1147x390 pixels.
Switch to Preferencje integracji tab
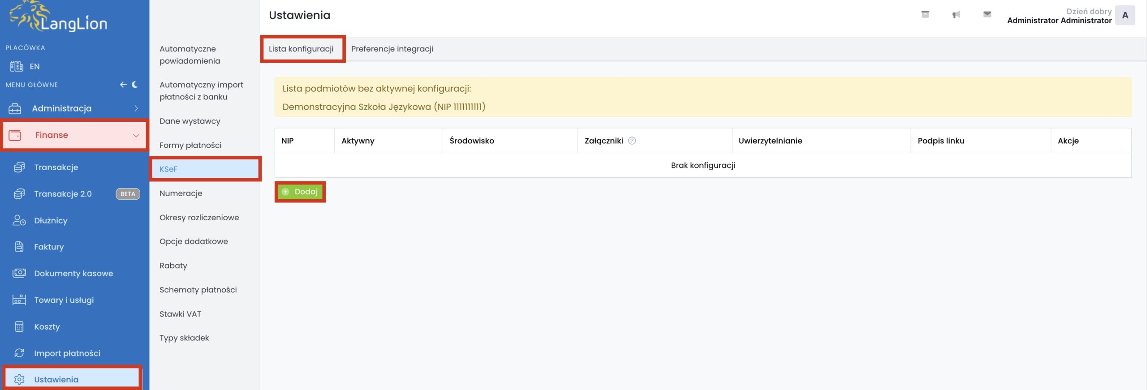click(x=392, y=49)
